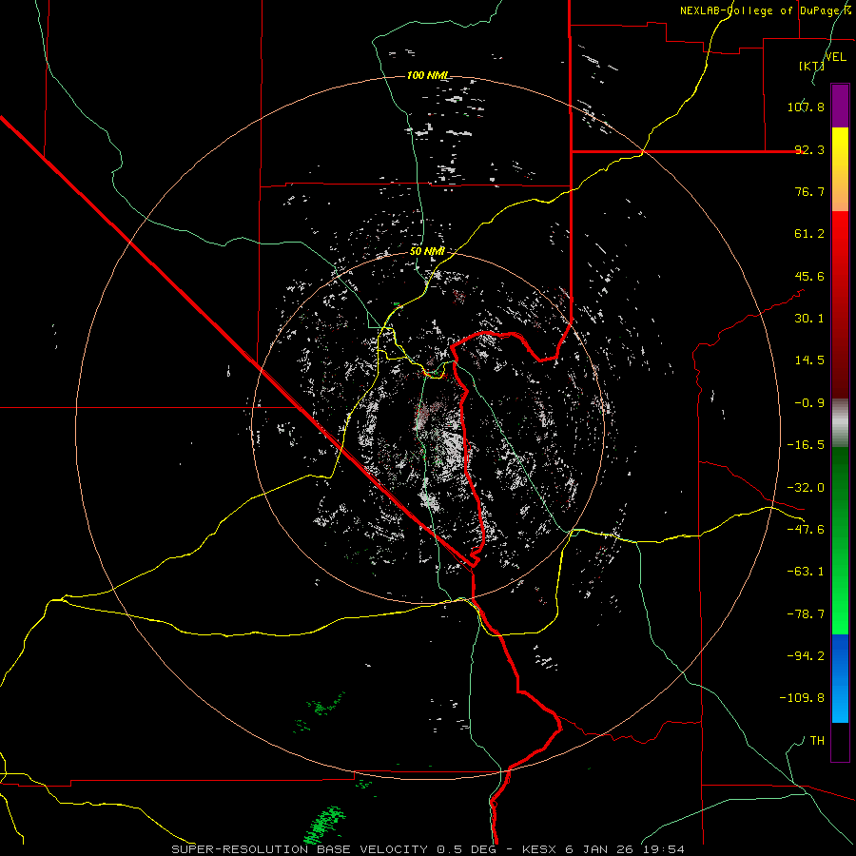Viewport: 856px width, 856px height.
Task: Click the 61.2 scale value
Action: click(x=809, y=234)
